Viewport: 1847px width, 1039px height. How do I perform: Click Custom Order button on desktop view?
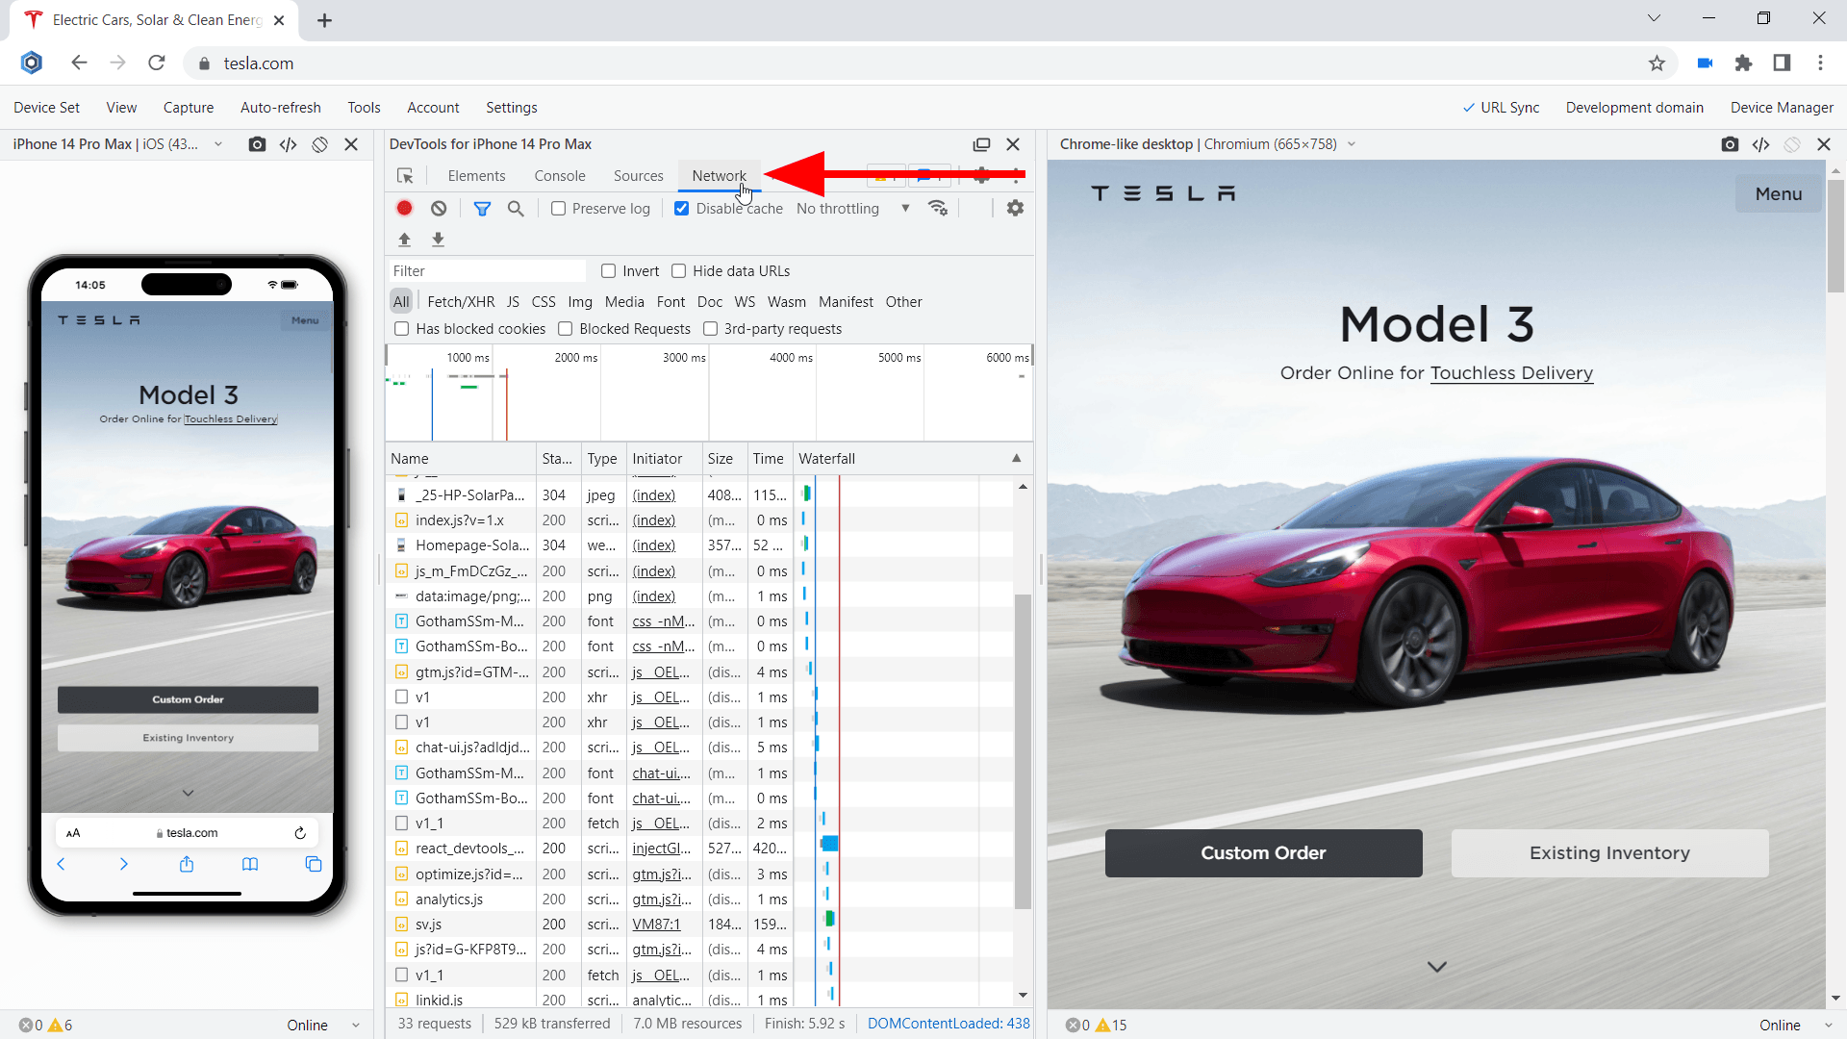pos(1262,853)
